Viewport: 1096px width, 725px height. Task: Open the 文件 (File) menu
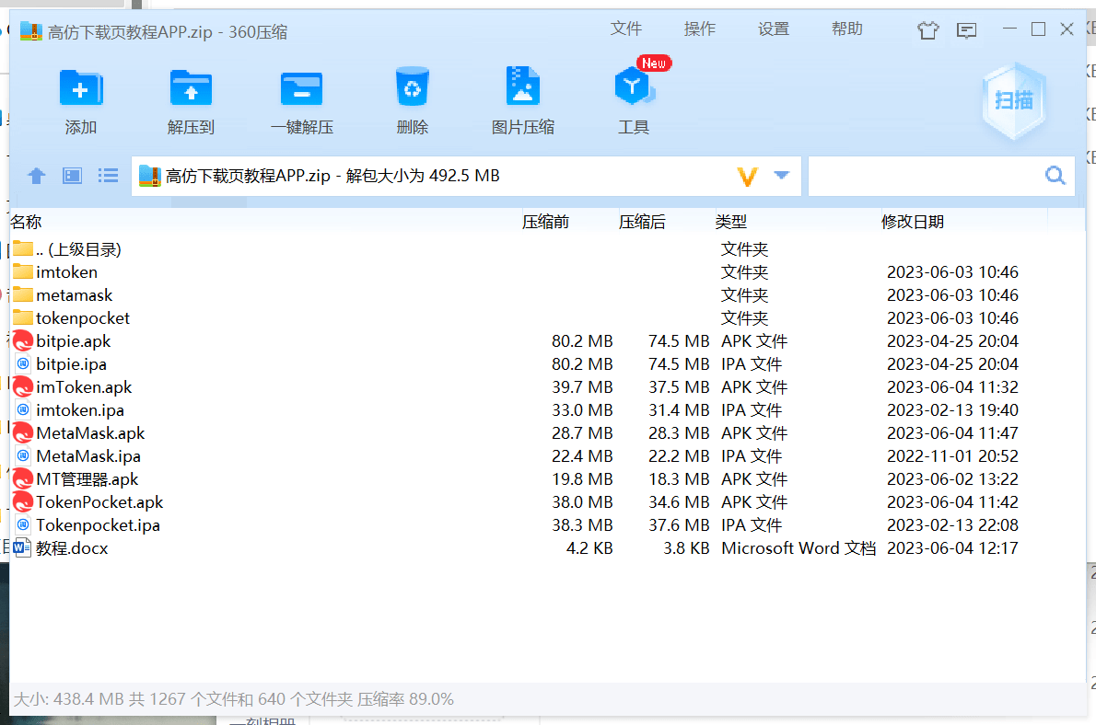coord(625,29)
